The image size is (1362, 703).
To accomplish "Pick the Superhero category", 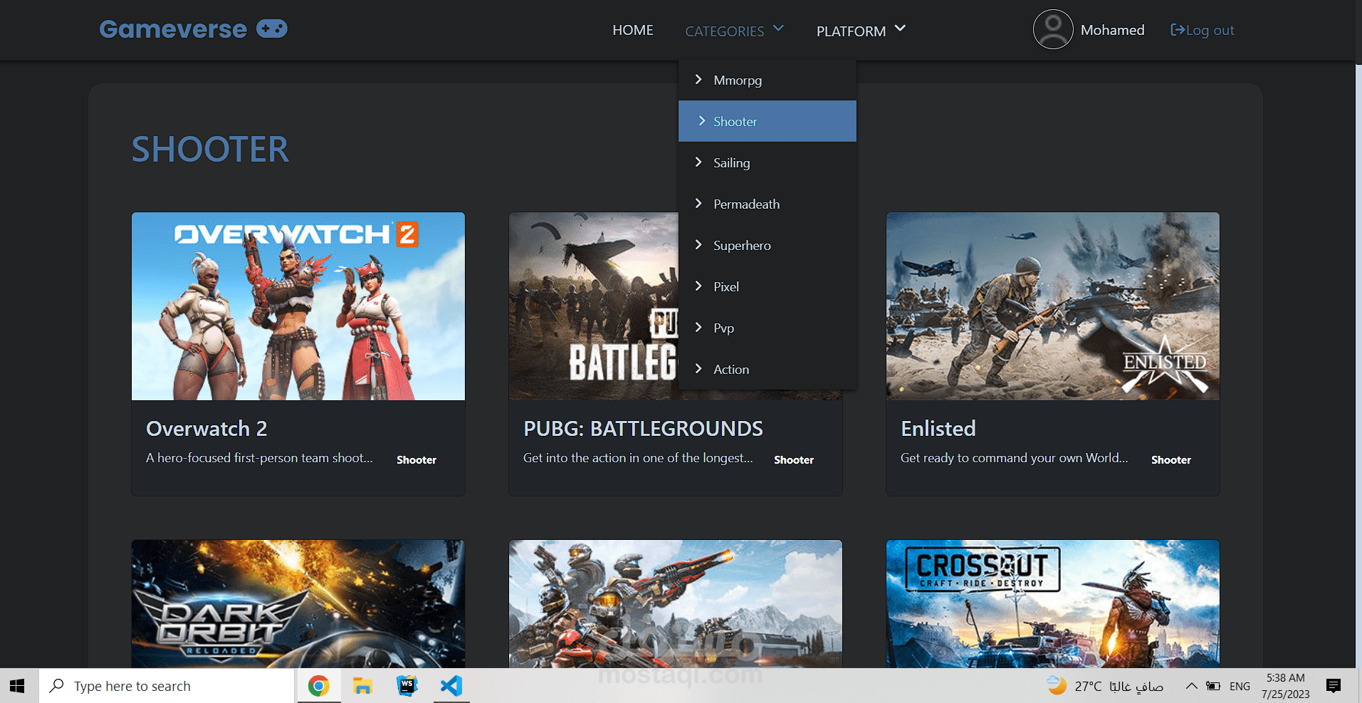I will pyautogui.click(x=768, y=245).
